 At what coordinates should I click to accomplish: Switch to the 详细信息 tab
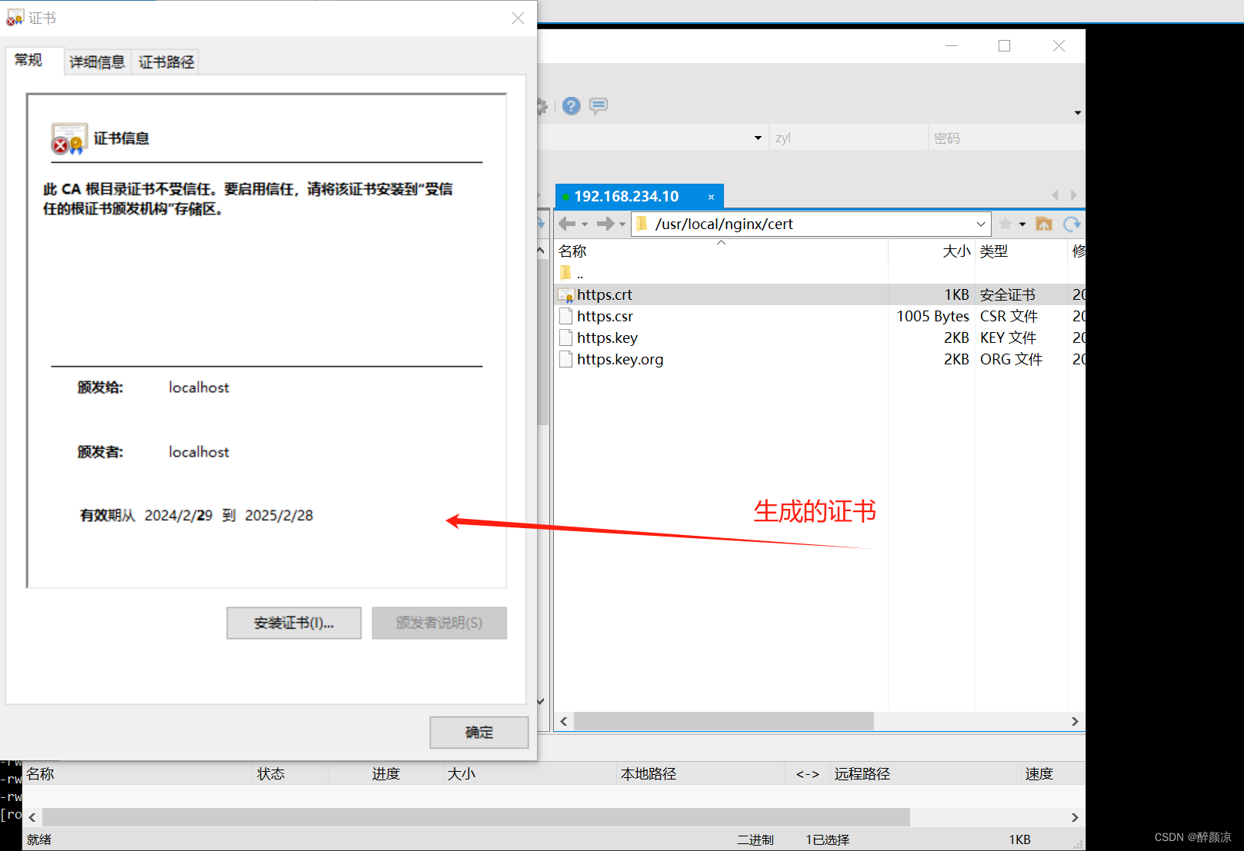point(97,62)
